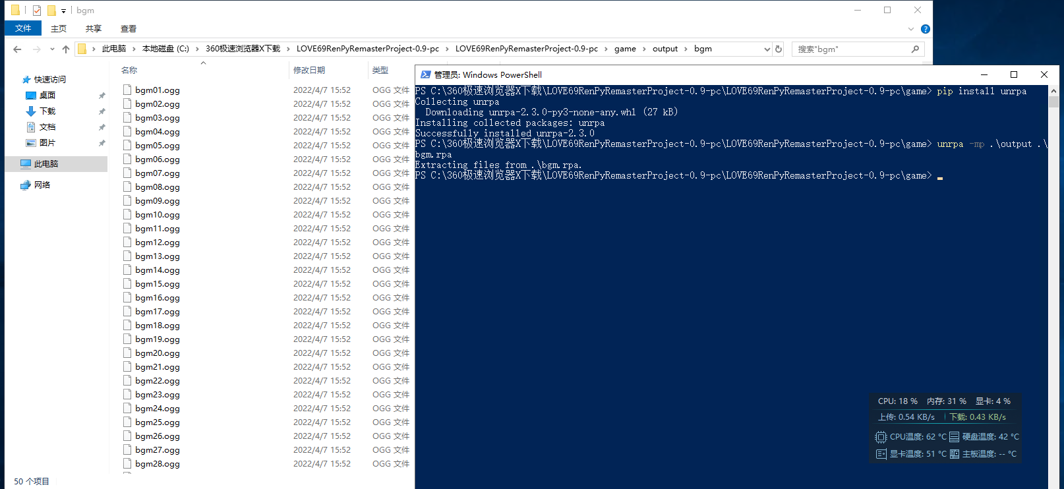Click the new folder quick-access icon
Screen dimensions: 1064x489
(51, 11)
